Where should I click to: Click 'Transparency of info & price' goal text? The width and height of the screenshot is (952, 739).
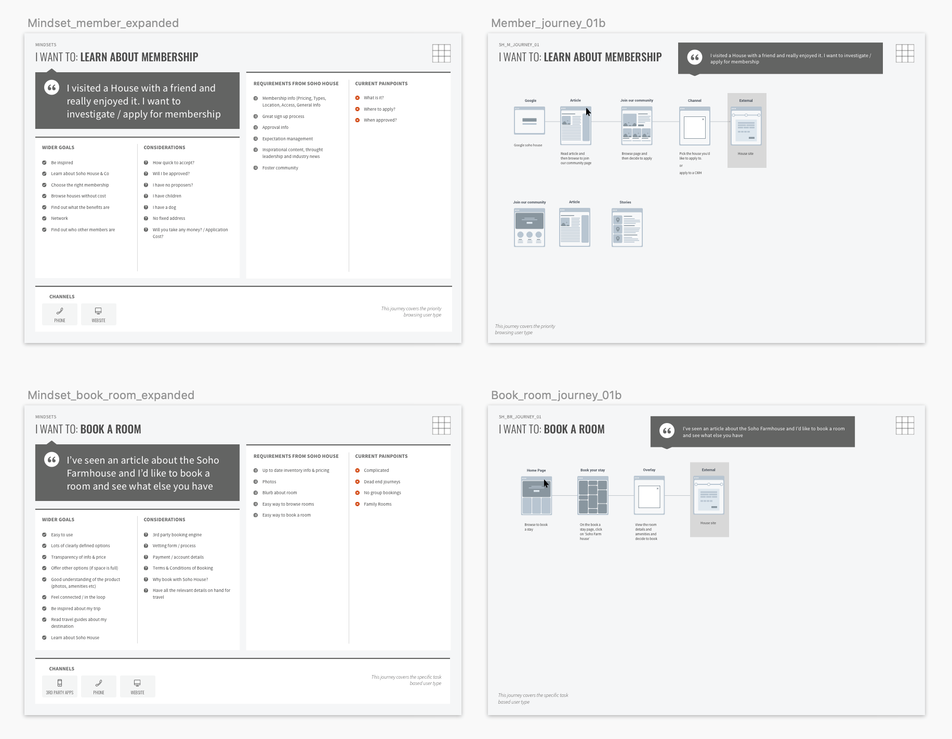click(78, 557)
